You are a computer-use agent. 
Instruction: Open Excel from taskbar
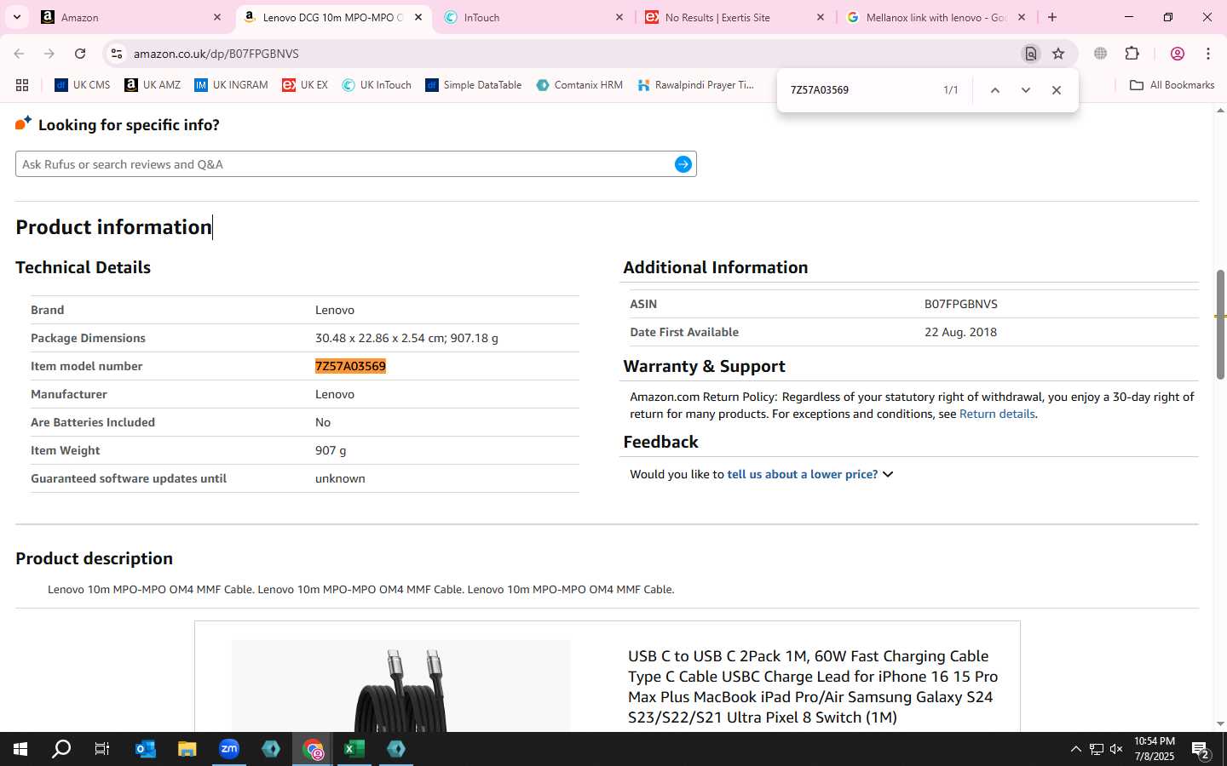pos(354,749)
